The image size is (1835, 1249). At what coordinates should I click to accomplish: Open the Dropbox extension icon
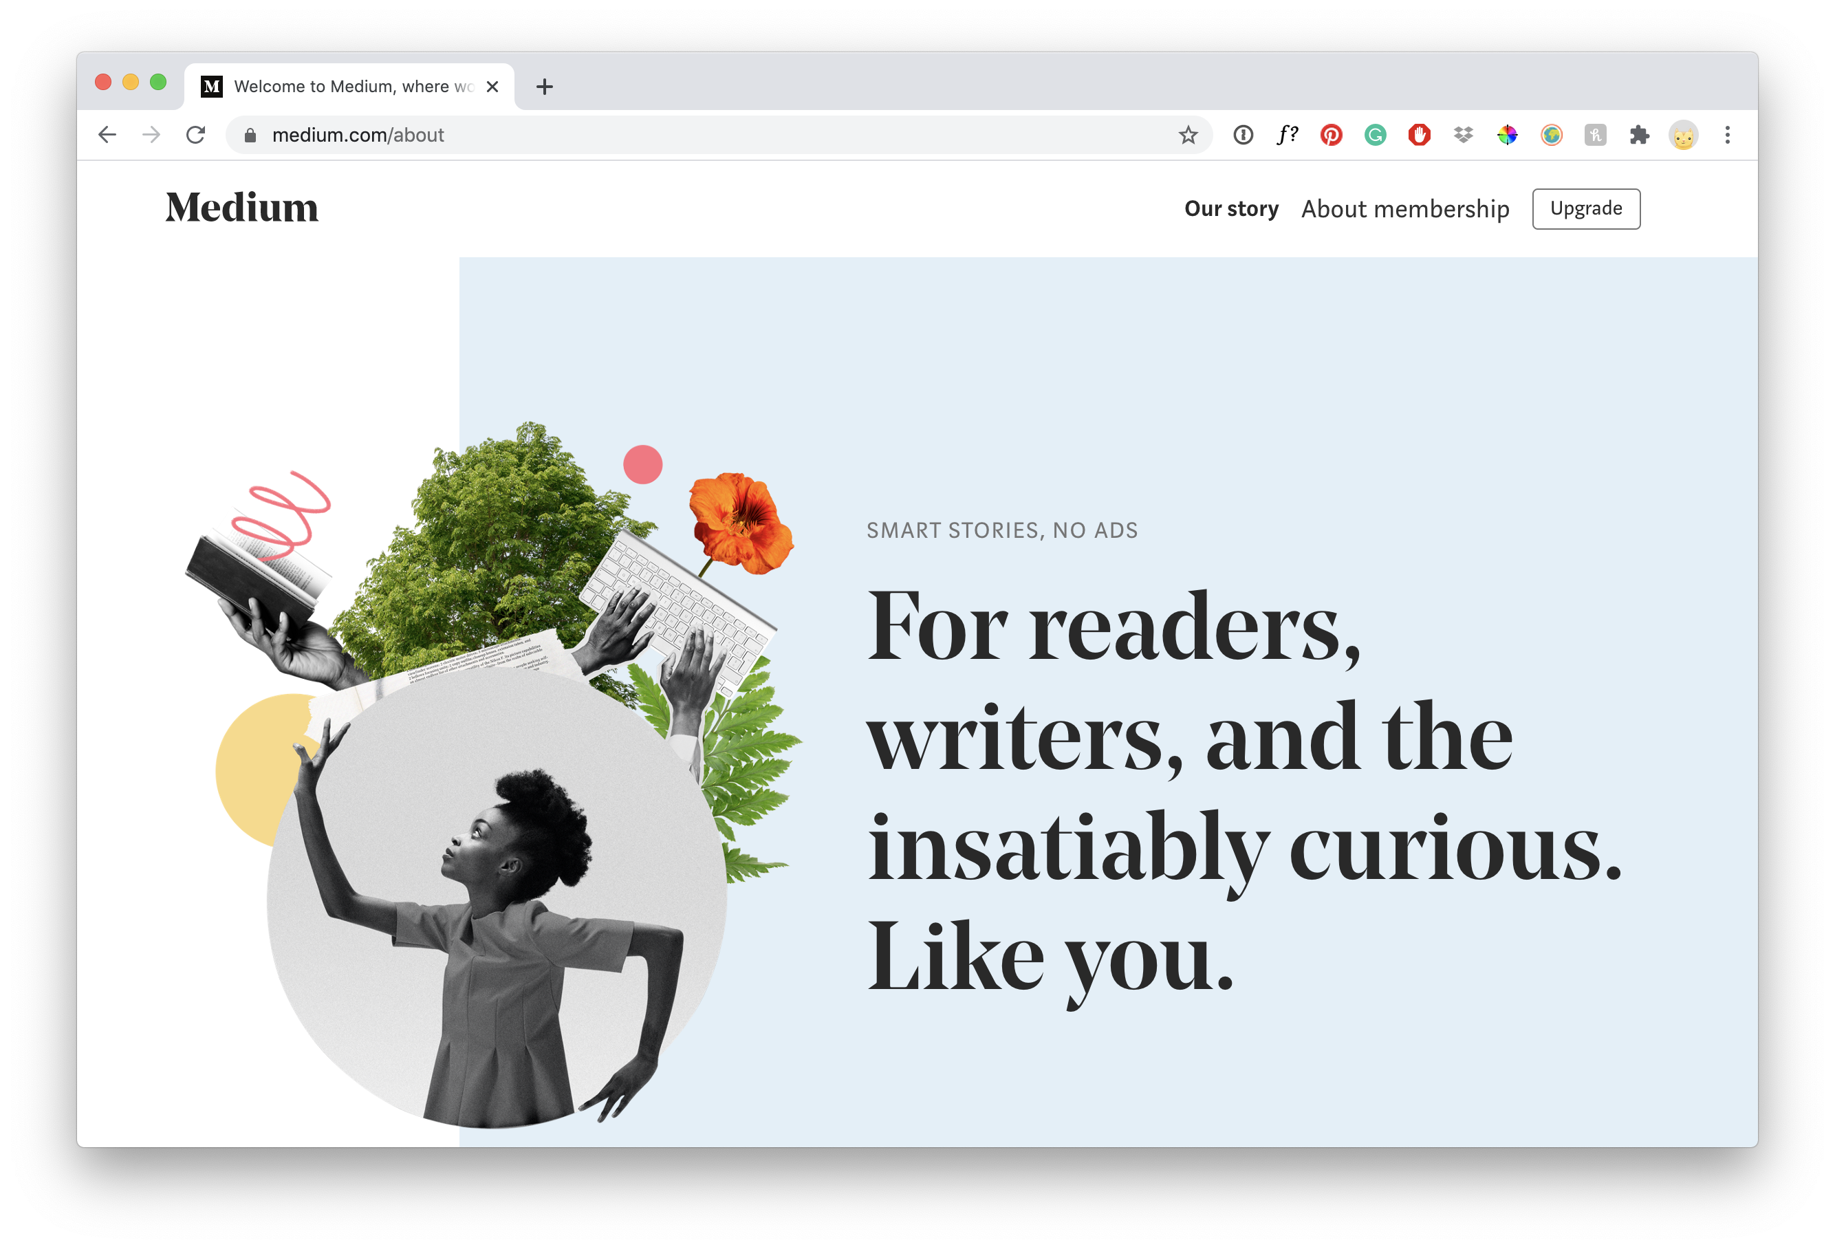click(1463, 135)
